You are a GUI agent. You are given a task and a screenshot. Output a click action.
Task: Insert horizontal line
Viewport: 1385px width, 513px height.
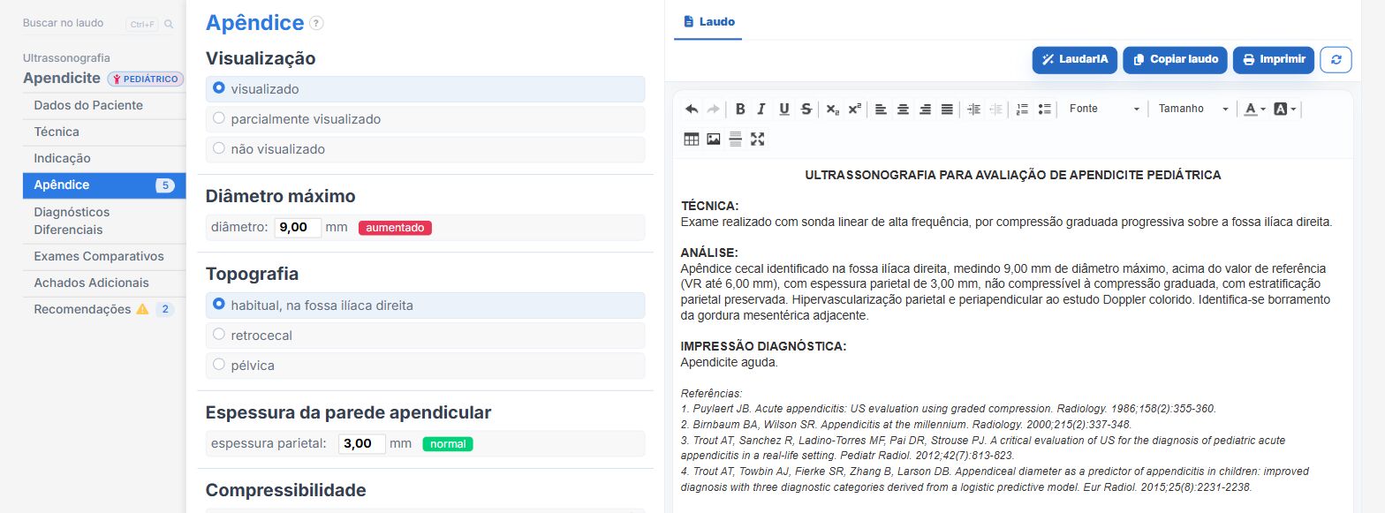point(735,139)
